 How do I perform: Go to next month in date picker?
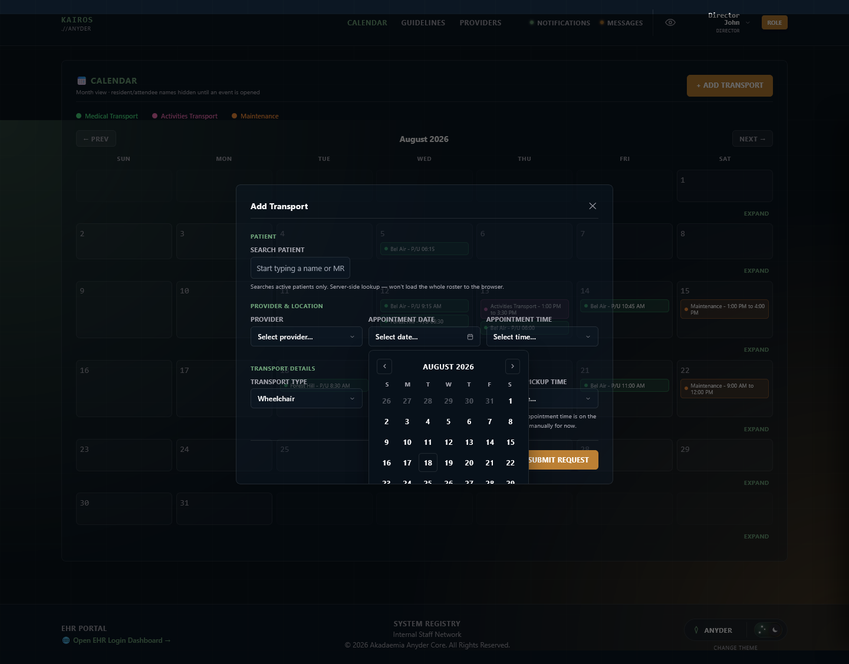(512, 366)
